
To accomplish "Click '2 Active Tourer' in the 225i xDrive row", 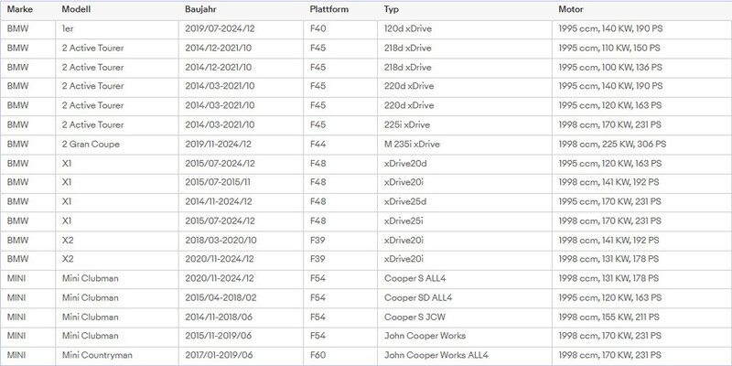I will pos(93,124).
